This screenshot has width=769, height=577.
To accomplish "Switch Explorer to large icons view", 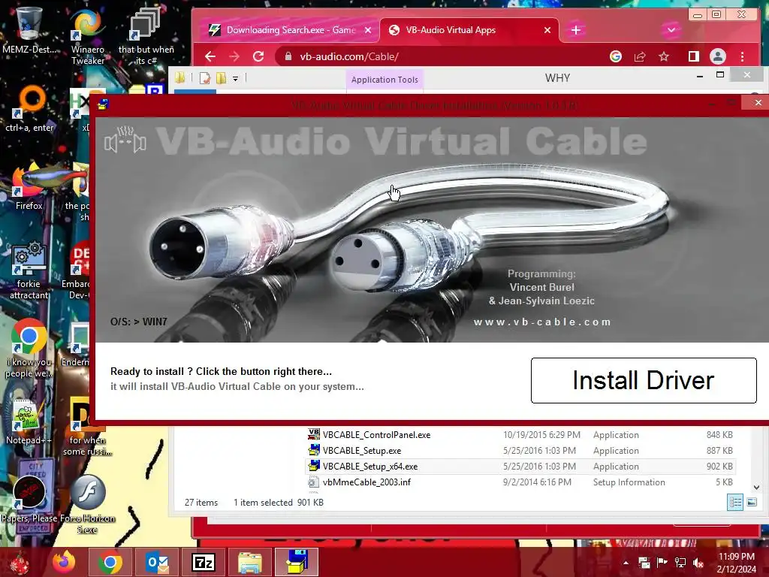I will pos(751,503).
